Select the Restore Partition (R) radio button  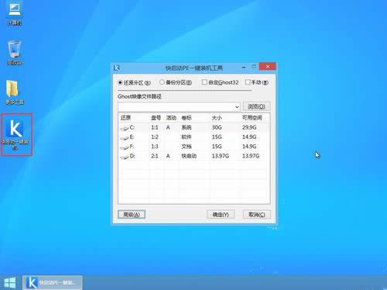click(120, 82)
